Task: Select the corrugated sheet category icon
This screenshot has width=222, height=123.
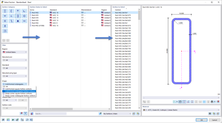Action: [x=24, y=21]
